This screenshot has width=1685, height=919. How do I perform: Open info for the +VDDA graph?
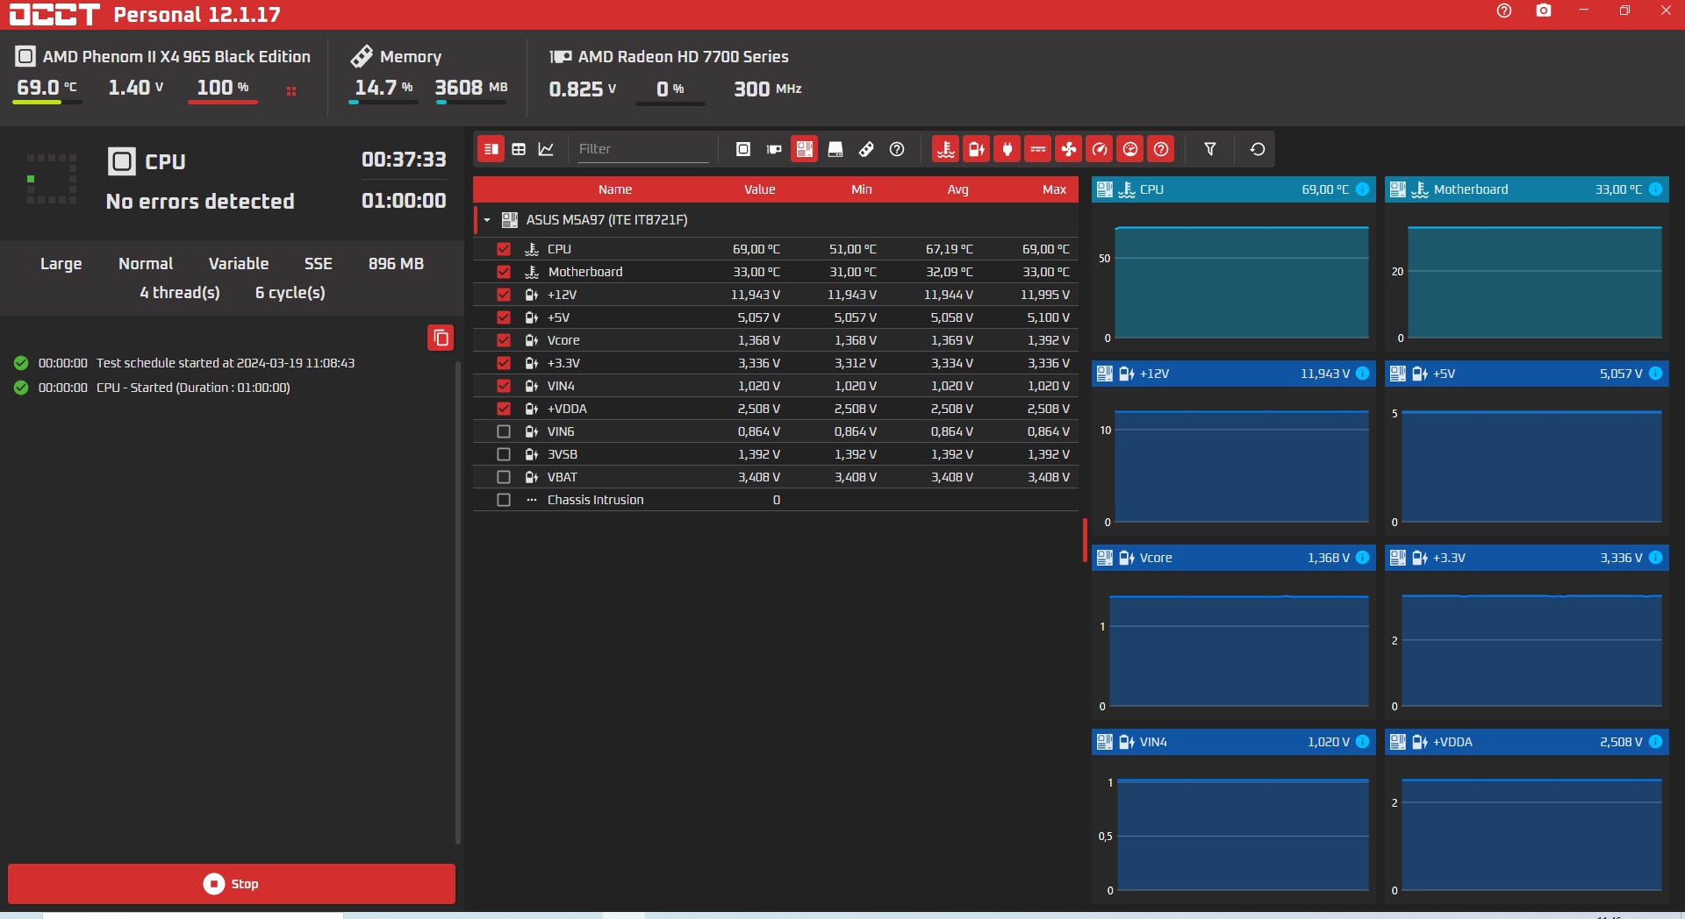[1656, 742]
